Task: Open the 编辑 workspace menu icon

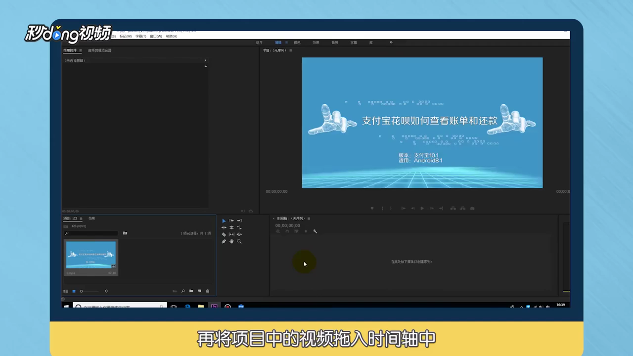Action: coord(286,43)
